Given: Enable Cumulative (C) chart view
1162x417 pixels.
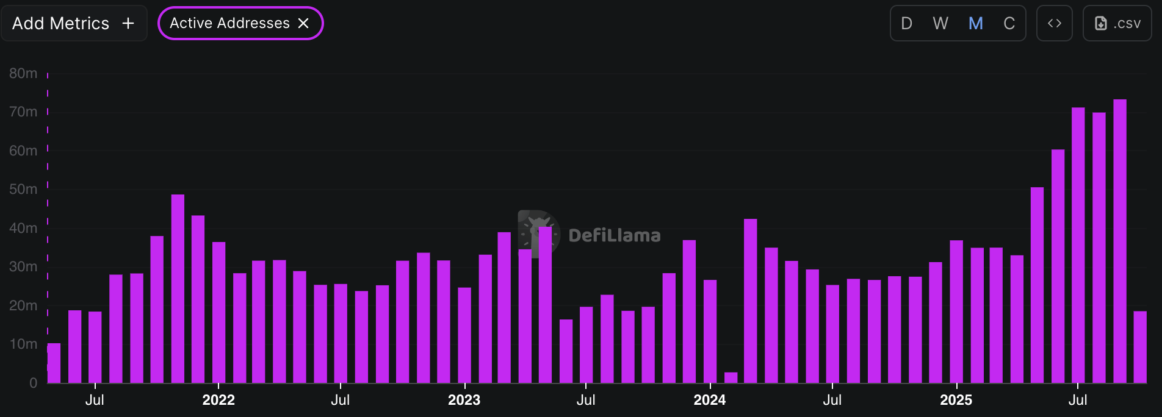Looking at the screenshot, I should [1009, 23].
